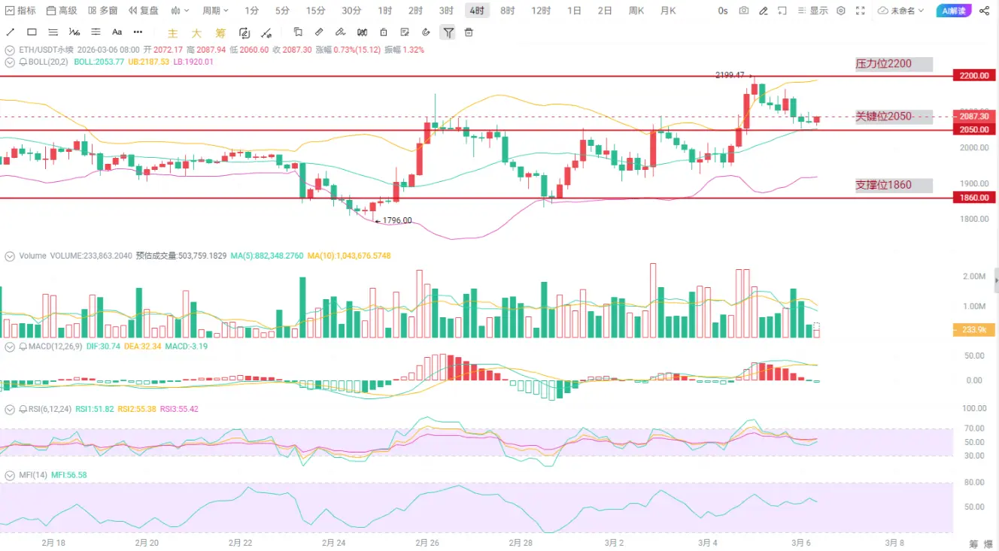The height and width of the screenshot is (551, 999).
Task: Click the MACD alert bell icon
Action: (23, 347)
